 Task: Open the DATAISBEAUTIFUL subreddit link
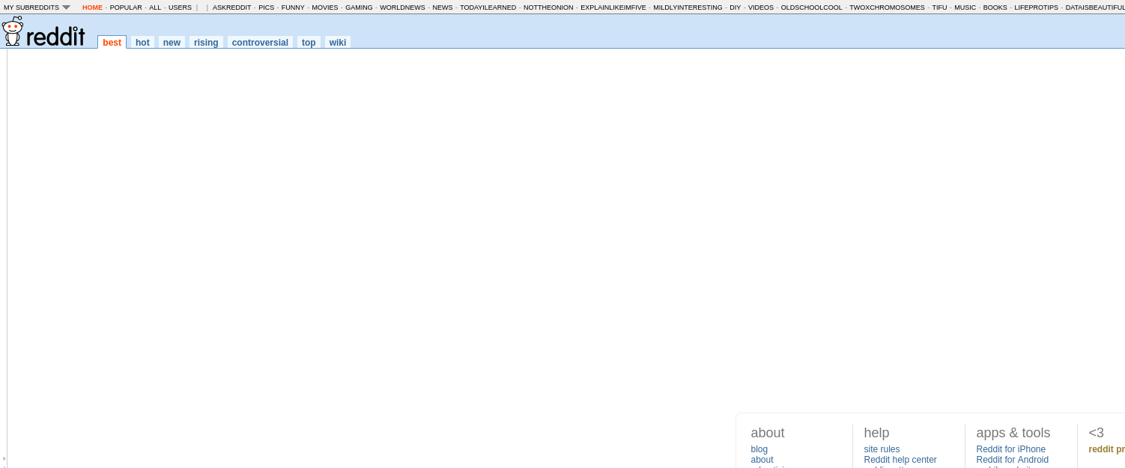pyautogui.click(x=1095, y=7)
